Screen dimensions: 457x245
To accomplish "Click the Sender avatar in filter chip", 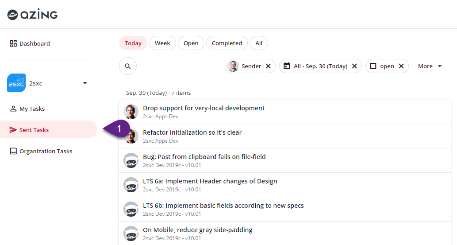I will tap(233, 66).
